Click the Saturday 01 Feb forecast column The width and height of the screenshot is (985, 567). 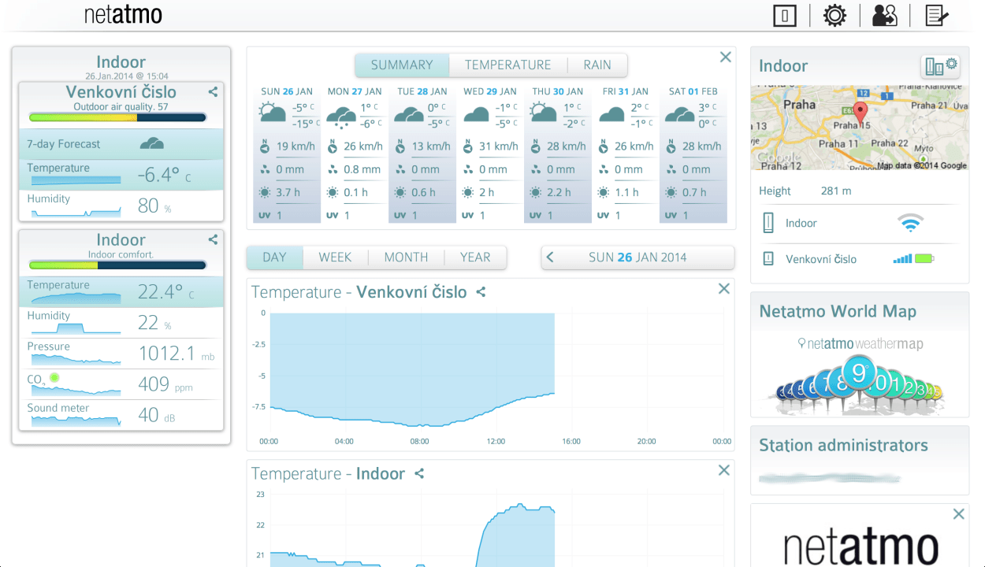(x=693, y=153)
